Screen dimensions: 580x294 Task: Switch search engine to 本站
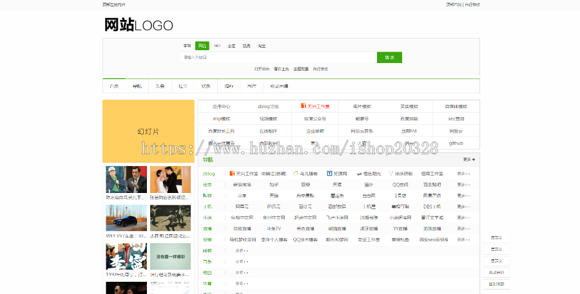tap(187, 46)
